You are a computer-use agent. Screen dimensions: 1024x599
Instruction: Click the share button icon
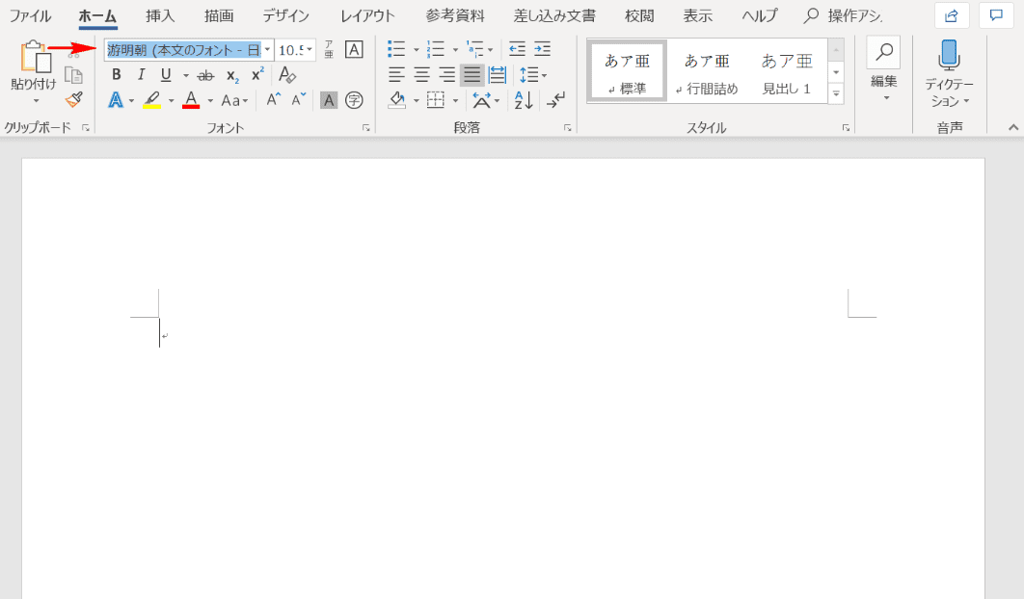click(x=952, y=15)
